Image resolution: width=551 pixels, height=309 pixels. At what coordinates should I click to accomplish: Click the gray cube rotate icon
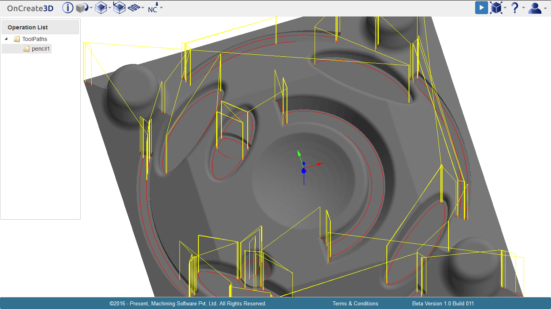point(82,8)
